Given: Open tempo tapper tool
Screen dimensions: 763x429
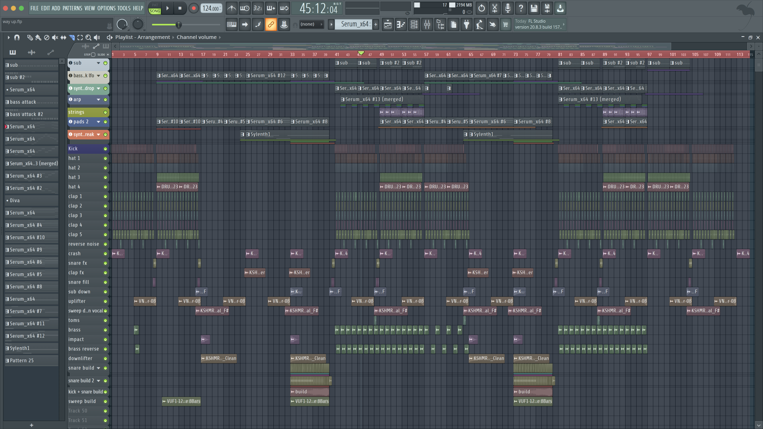Looking at the screenshot, I should point(480,25).
